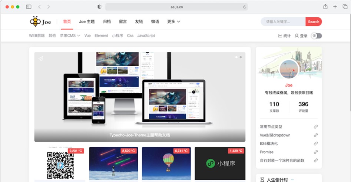Select the first carousel indicator dot

[236, 57]
